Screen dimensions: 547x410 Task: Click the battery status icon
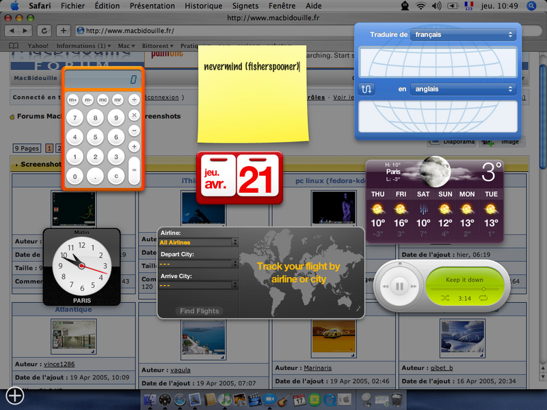point(453,6)
